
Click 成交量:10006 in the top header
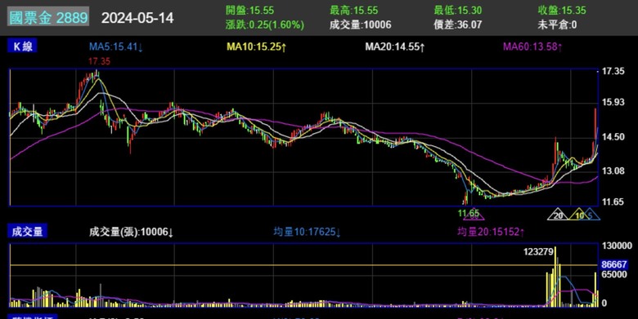click(360, 24)
